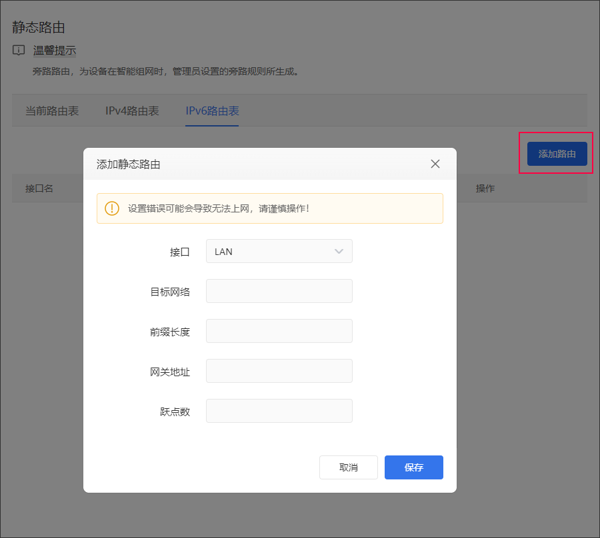
Task: Focus the 跃点数 input field
Action: click(x=279, y=411)
